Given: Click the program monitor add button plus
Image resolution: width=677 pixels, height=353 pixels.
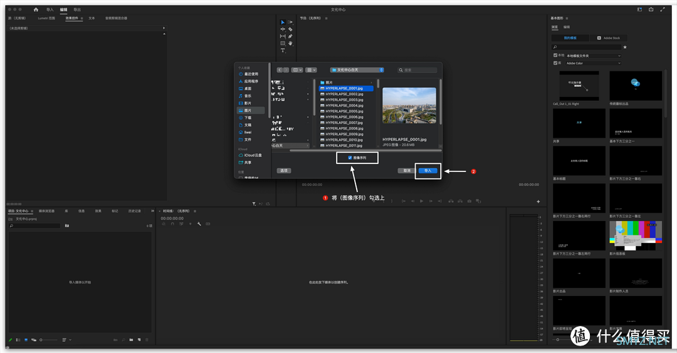Looking at the screenshot, I should (x=538, y=202).
